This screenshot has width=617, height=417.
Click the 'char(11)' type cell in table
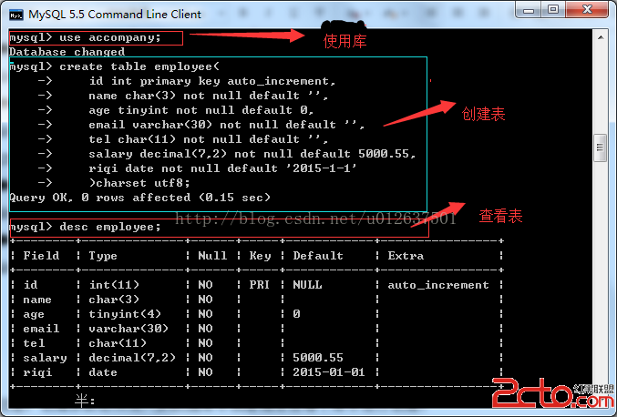(118, 343)
